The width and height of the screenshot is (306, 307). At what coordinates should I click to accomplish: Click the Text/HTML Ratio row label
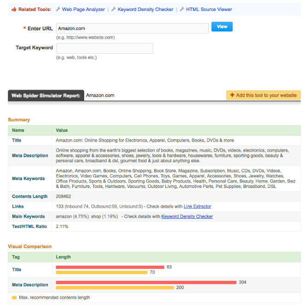(x=29, y=226)
